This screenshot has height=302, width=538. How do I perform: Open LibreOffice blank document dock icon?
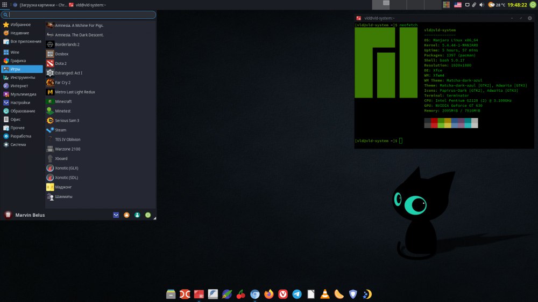[x=311, y=294]
